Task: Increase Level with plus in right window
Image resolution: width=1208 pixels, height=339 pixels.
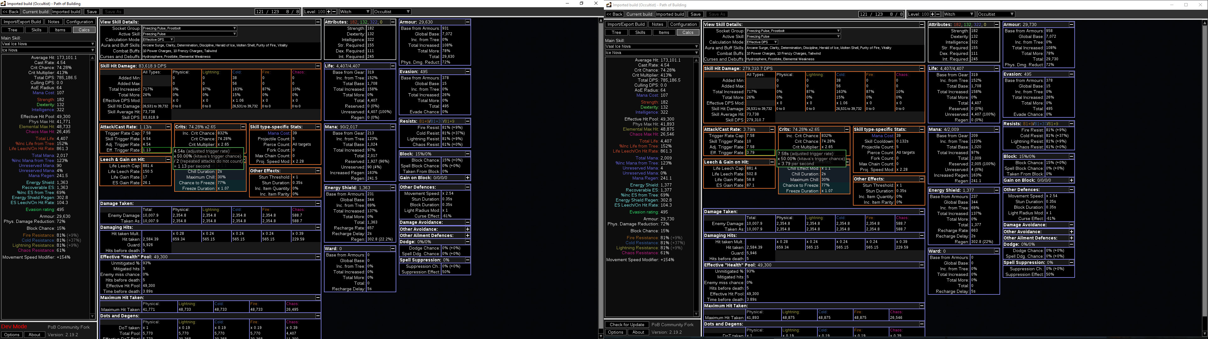Action: tap(932, 14)
